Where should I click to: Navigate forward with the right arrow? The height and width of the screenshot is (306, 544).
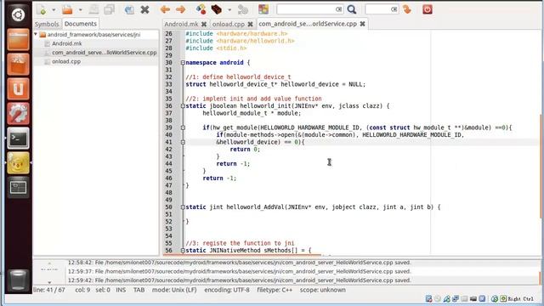180,9
